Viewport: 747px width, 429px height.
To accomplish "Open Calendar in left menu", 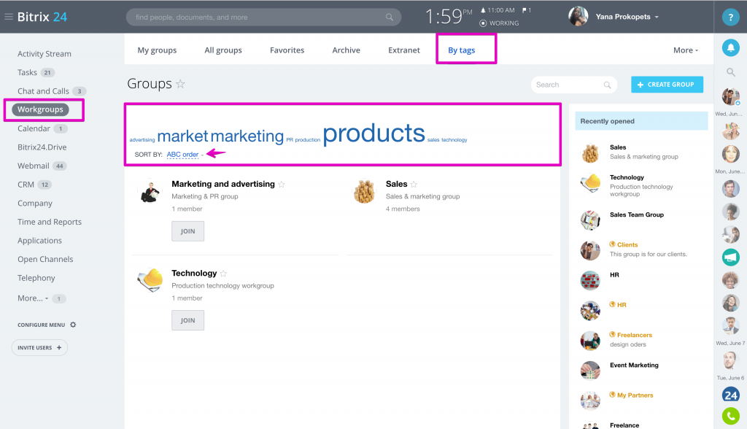I will coord(34,128).
